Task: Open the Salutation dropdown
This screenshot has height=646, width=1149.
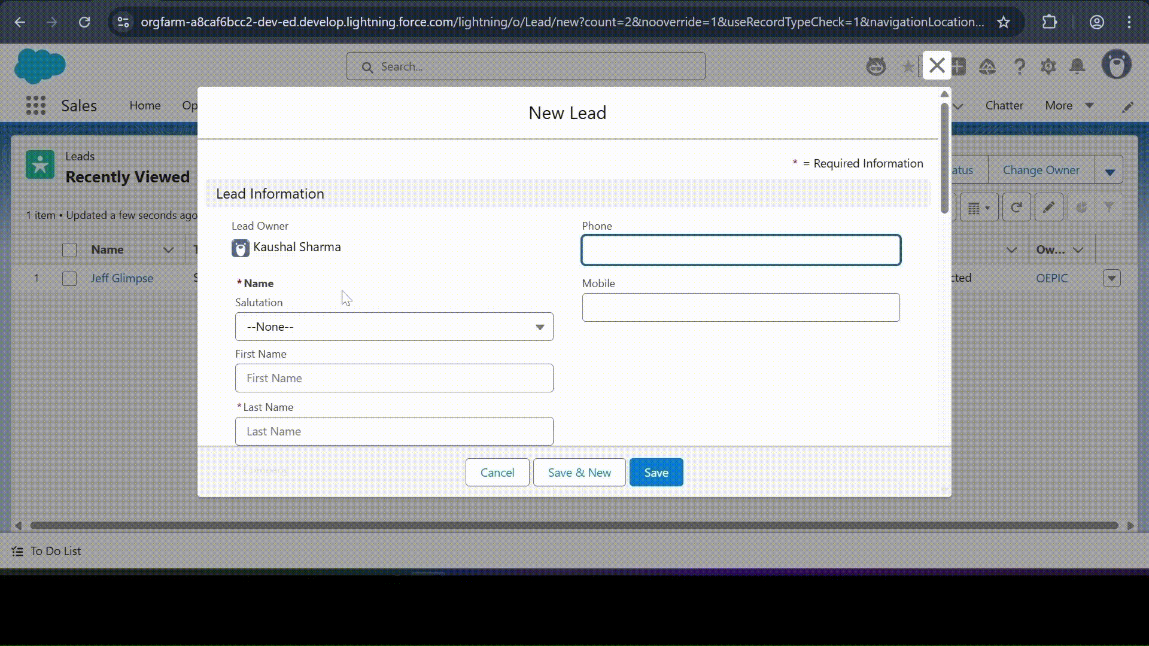Action: tap(394, 327)
